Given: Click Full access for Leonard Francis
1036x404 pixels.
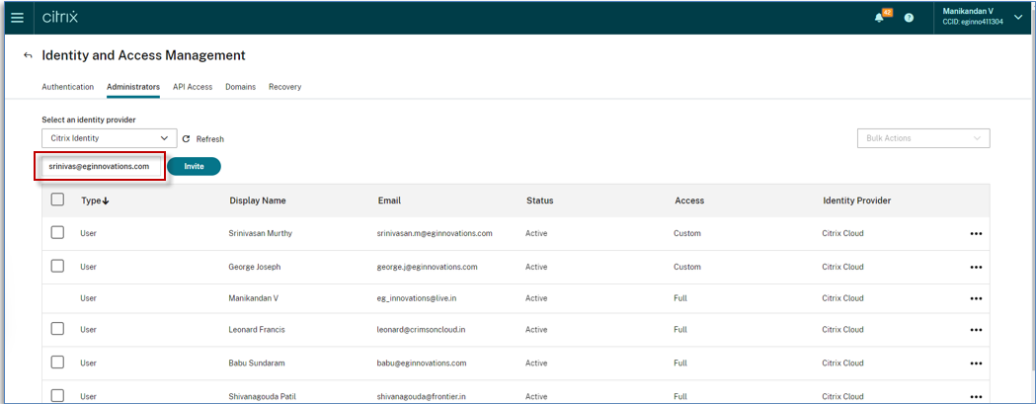Looking at the screenshot, I should (680, 329).
